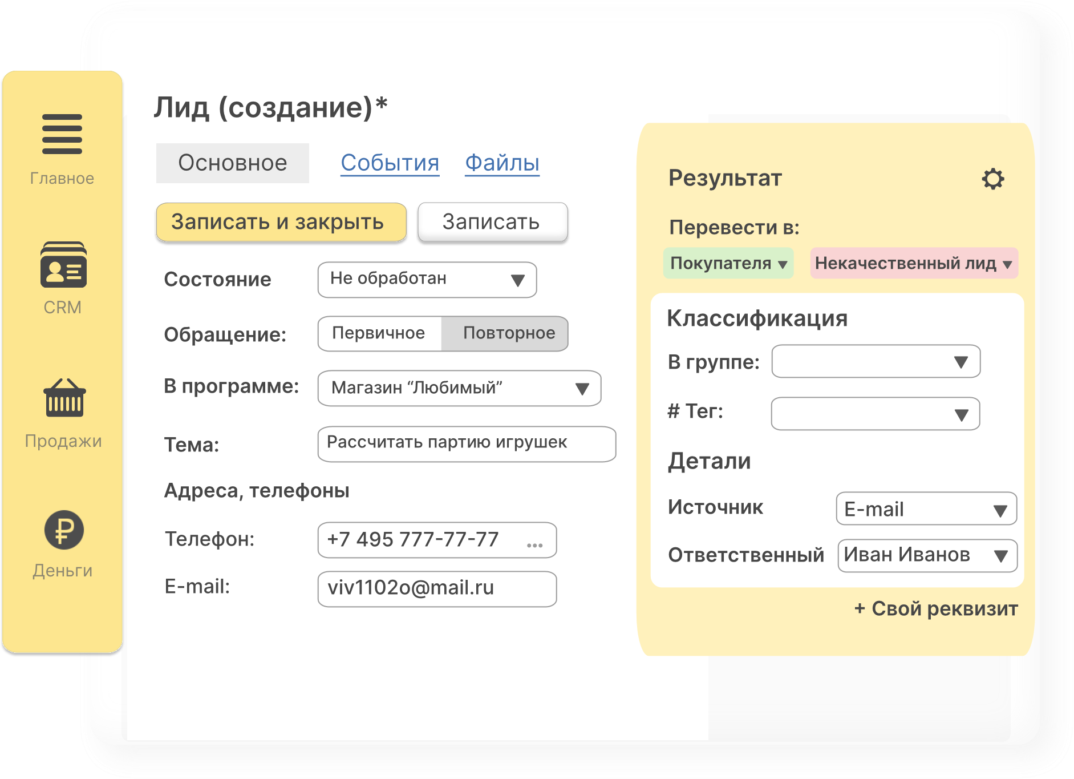
Task: Click the green Покупателя conversion tag
Action: (728, 263)
